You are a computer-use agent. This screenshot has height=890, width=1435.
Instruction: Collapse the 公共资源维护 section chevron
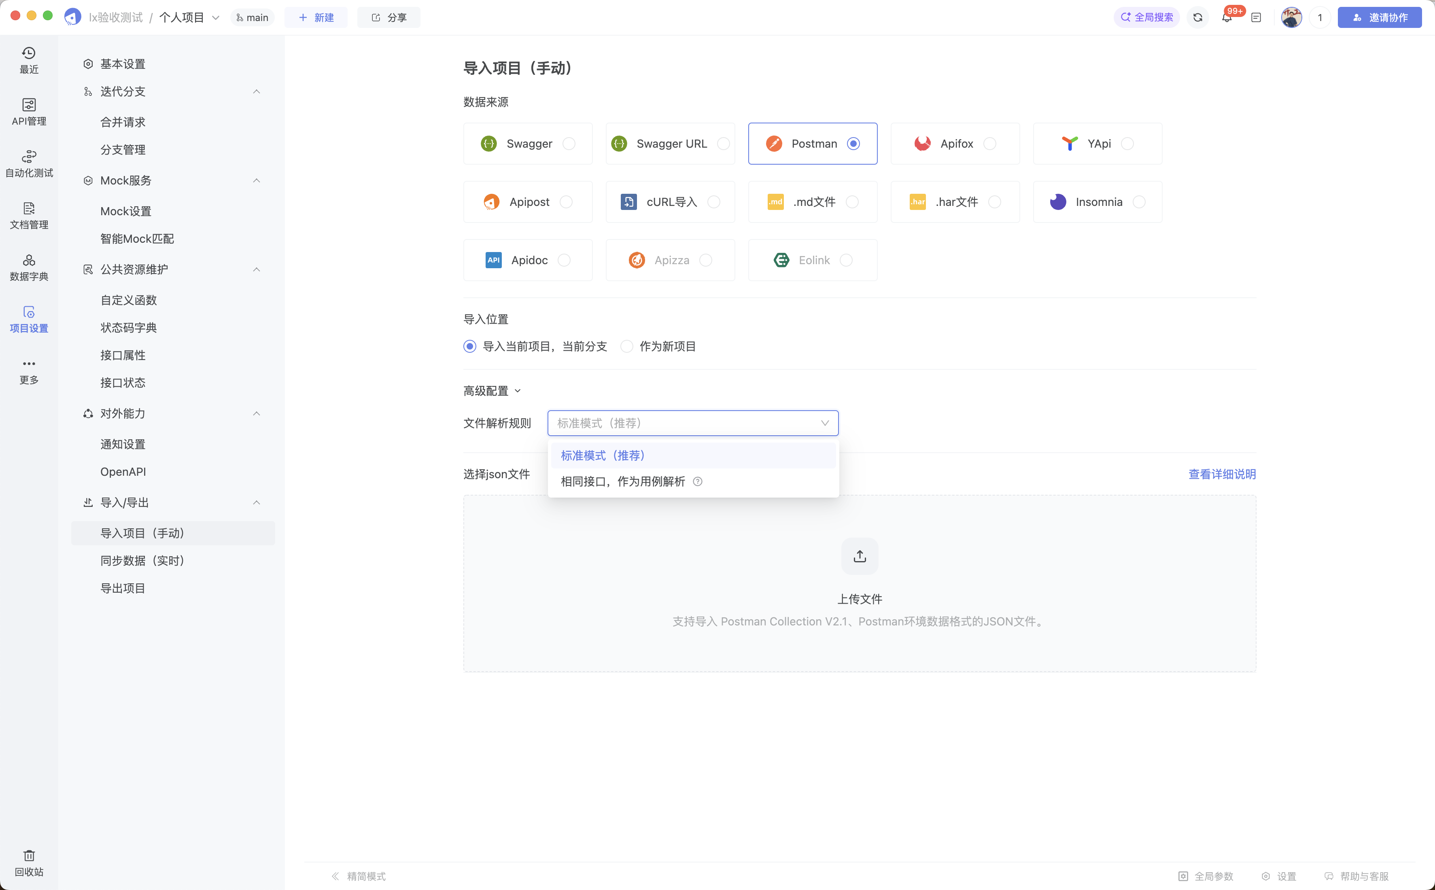click(x=257, y=269)
